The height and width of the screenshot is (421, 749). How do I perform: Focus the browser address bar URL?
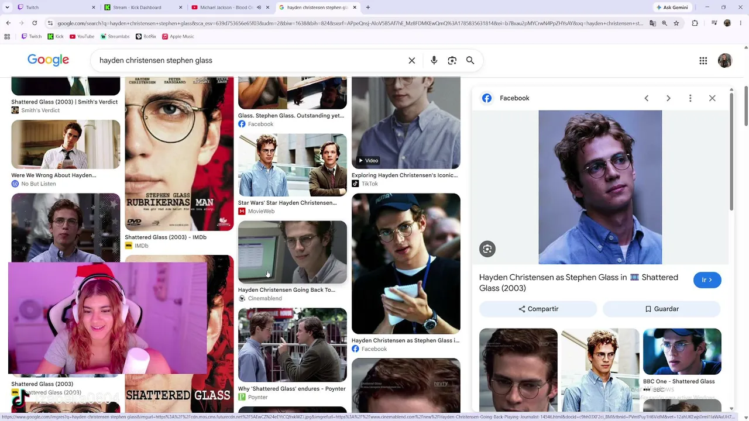[350, 23]
